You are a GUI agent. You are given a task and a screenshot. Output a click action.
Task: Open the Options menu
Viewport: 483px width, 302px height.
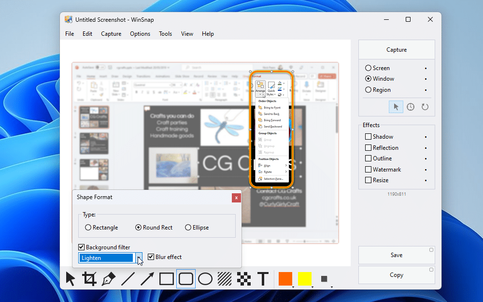(x=140, y=33)
